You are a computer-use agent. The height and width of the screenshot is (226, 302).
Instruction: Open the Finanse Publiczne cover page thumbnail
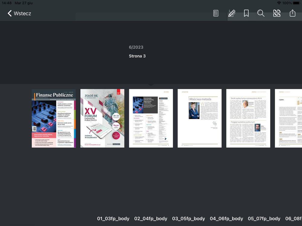tap(54, 118)
